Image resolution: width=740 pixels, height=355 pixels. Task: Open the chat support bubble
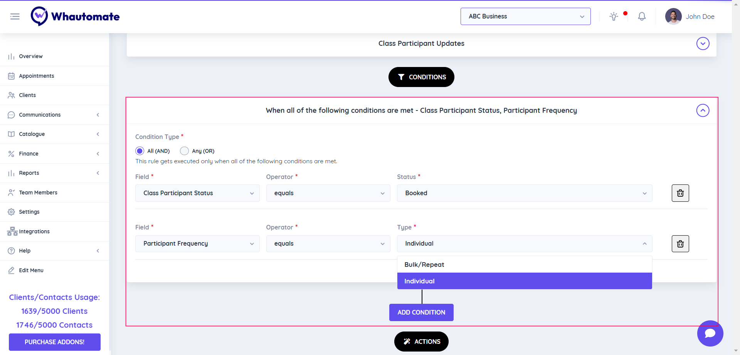[710, 333]
